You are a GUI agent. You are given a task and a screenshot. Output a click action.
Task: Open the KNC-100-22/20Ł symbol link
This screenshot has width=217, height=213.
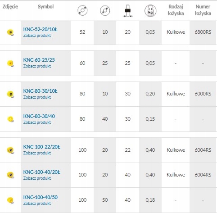pos(41,147)
